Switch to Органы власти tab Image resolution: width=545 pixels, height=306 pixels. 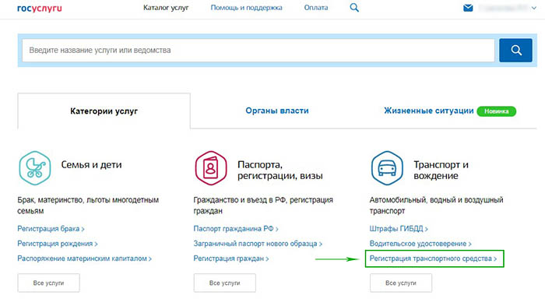(277, 111)
